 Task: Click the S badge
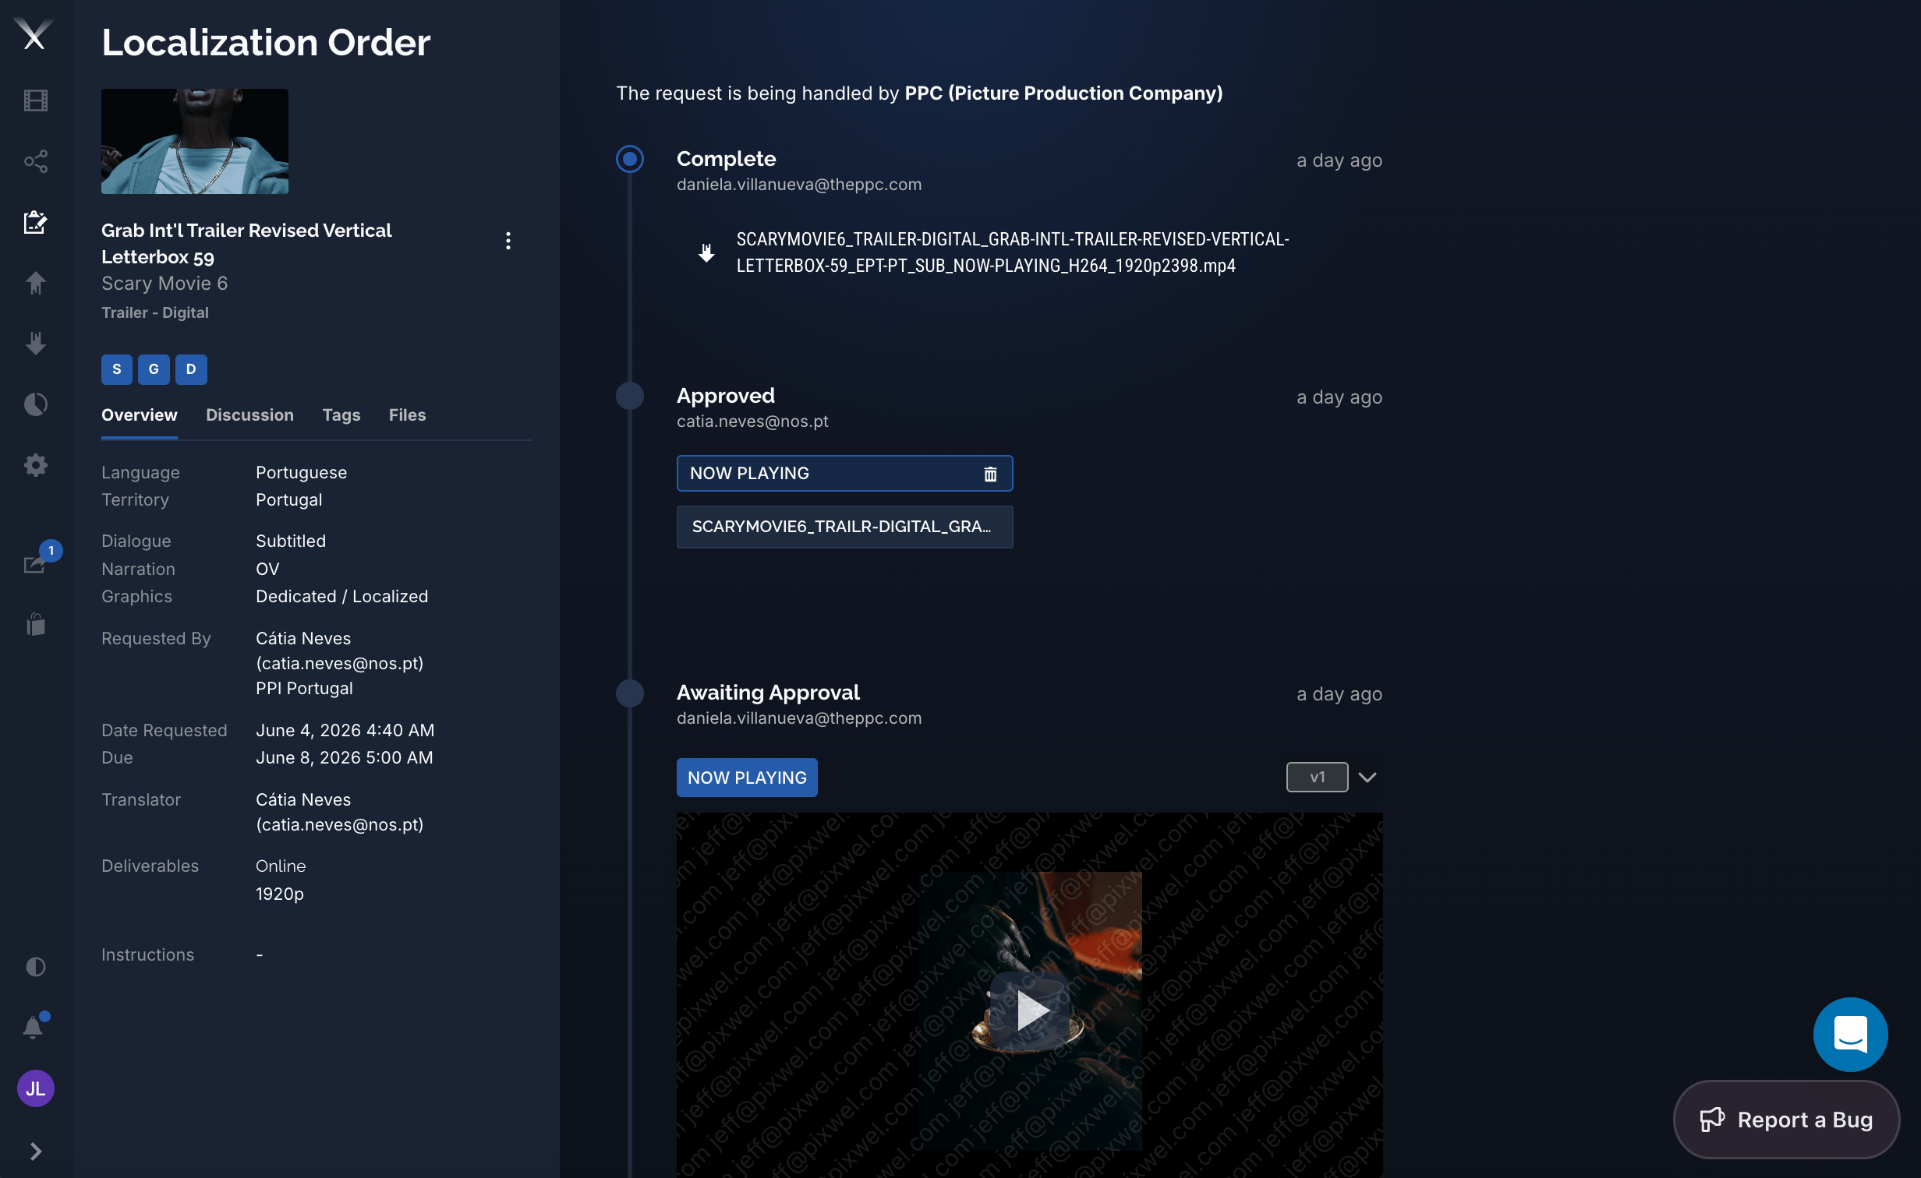click(116, 369)
